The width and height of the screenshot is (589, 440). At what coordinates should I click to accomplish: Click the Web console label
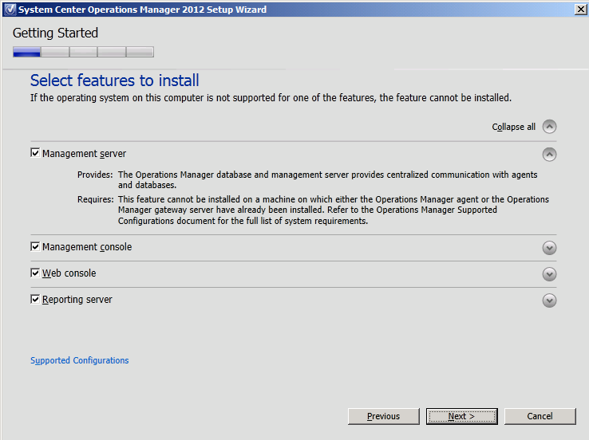(69, 273)
